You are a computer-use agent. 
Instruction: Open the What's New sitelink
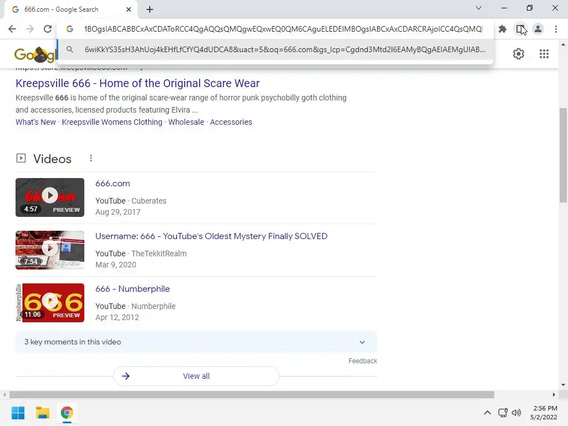[x=35, y=122]
